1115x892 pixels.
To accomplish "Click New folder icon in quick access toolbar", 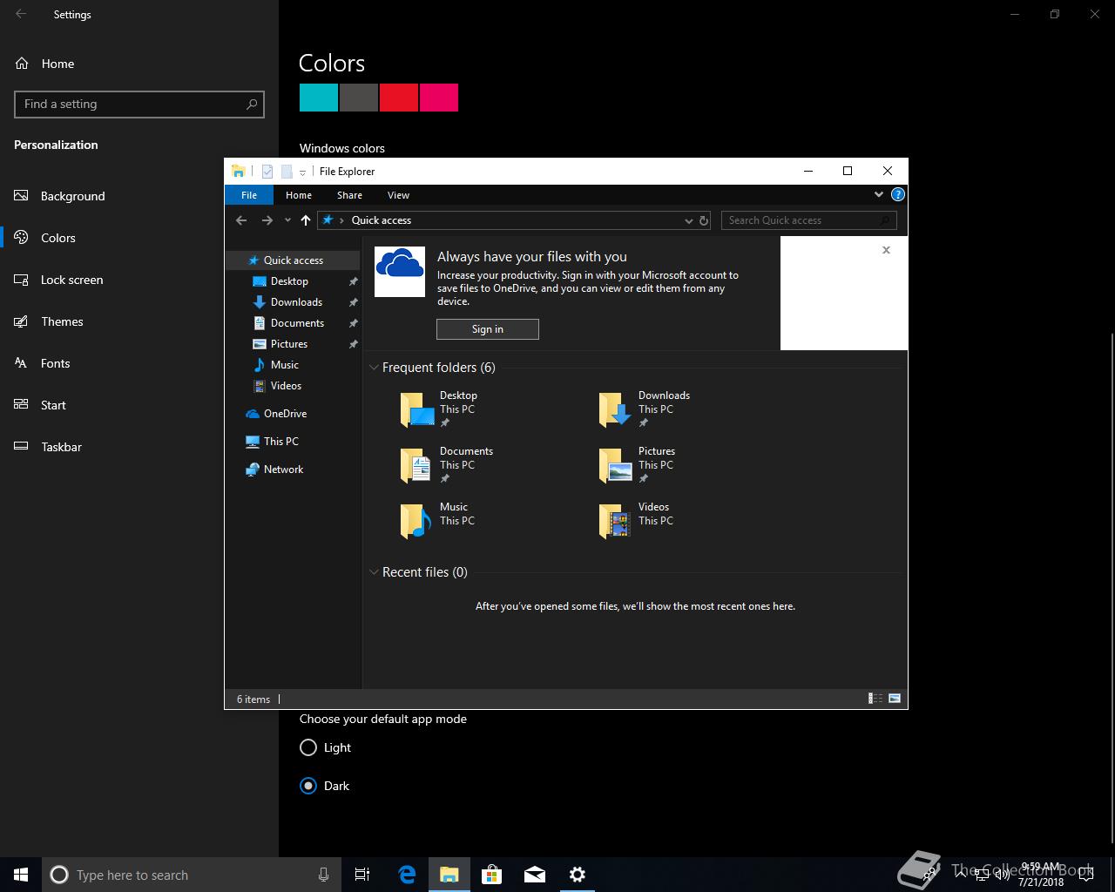I will tap(286, 172).
